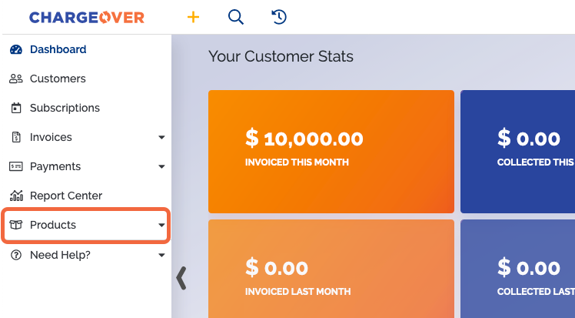Viewport: 575px width, 318px height.
Task: Open the Invoiced This Month card
Action: (x=331, y=152)
